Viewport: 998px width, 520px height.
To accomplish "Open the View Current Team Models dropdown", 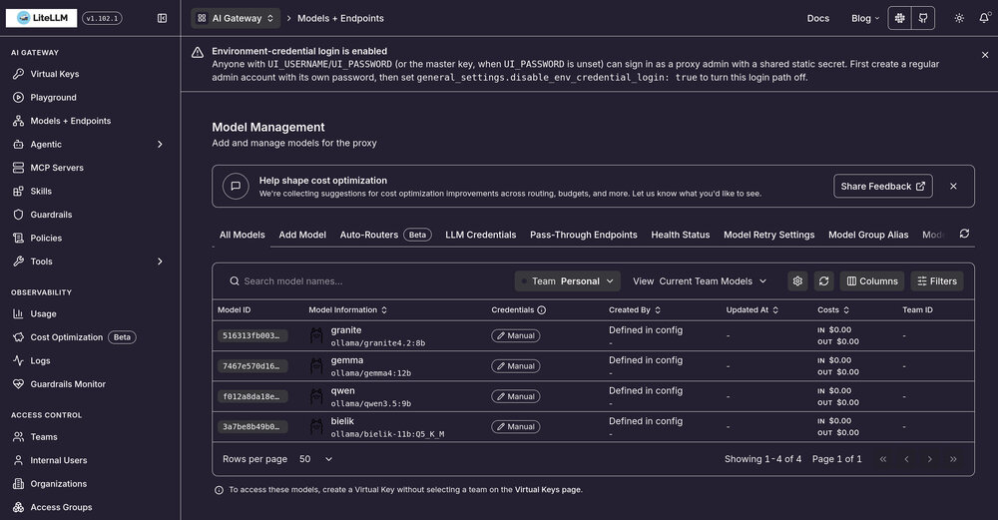I will pos(700,281).
